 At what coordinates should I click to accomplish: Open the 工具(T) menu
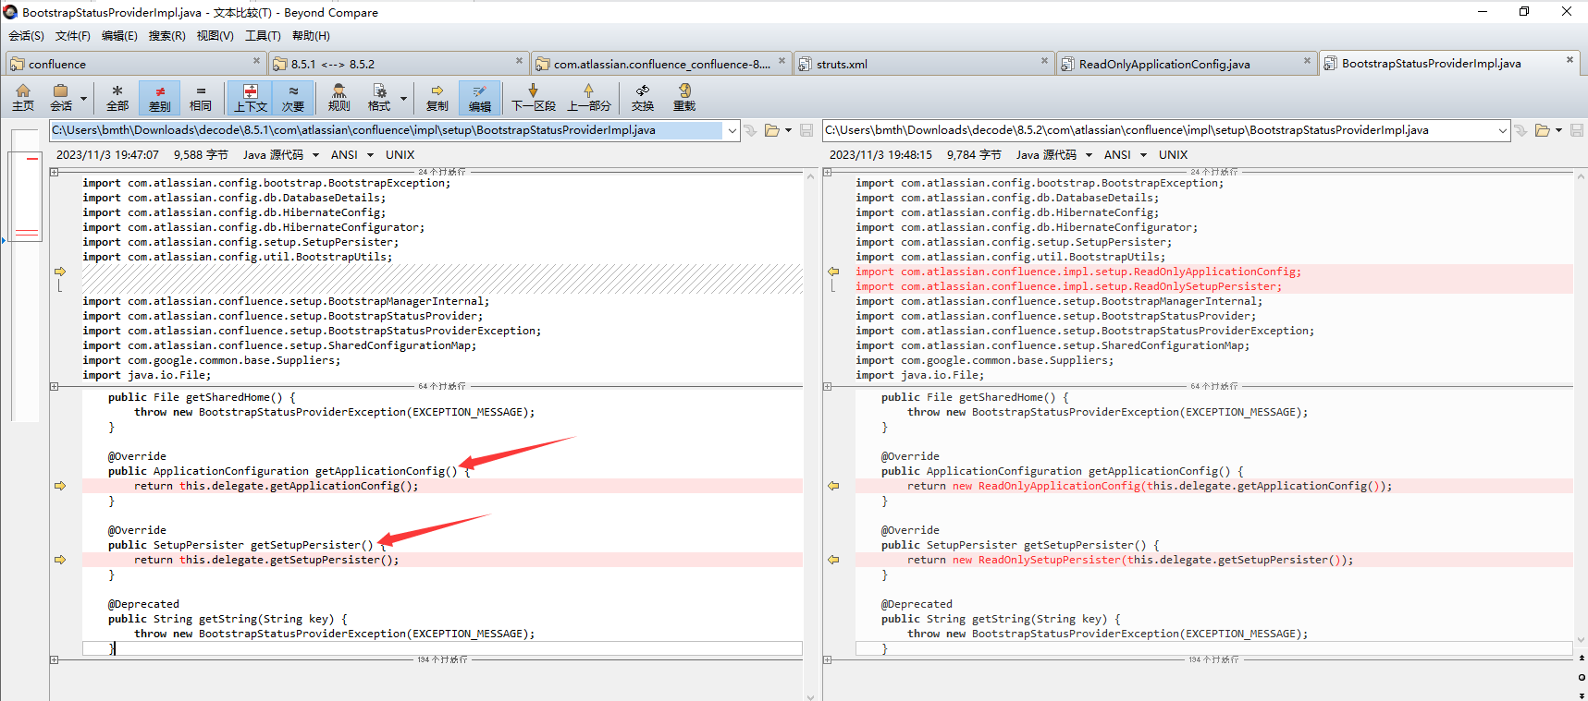263,36
